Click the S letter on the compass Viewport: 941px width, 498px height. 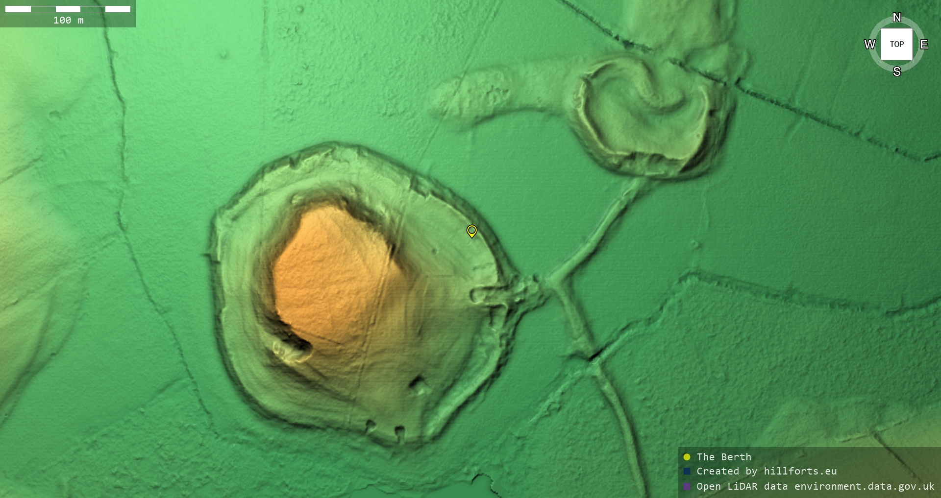coord(896,71)
